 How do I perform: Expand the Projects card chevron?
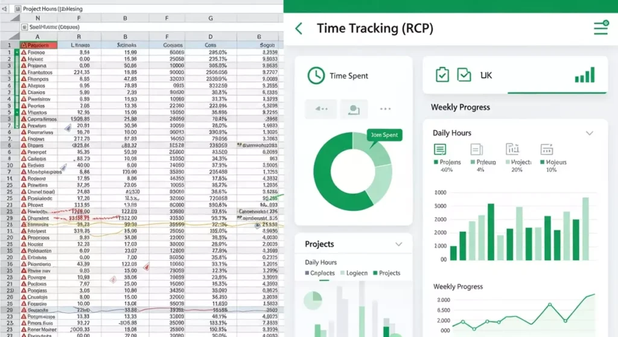click(x=399, y=244)
